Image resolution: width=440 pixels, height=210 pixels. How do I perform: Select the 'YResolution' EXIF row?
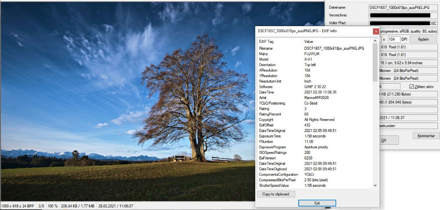pyautogui.click(x=315, y=76)
